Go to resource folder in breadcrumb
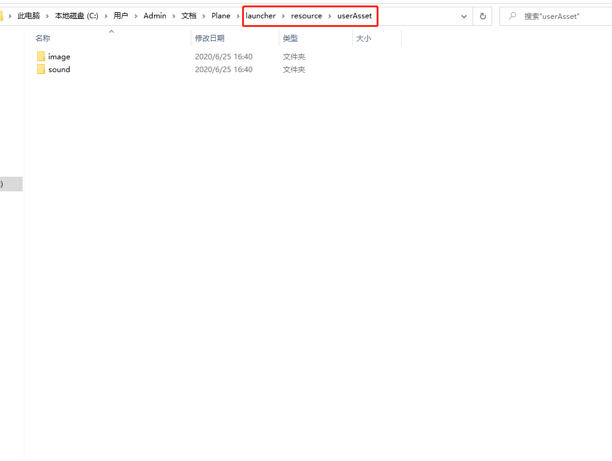 tap(306, 16)
